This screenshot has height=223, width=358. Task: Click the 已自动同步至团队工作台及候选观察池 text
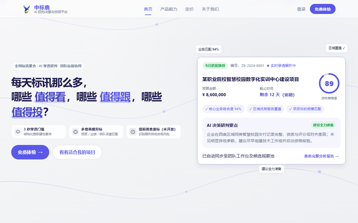pyautogui.click(x=238, y=156)
